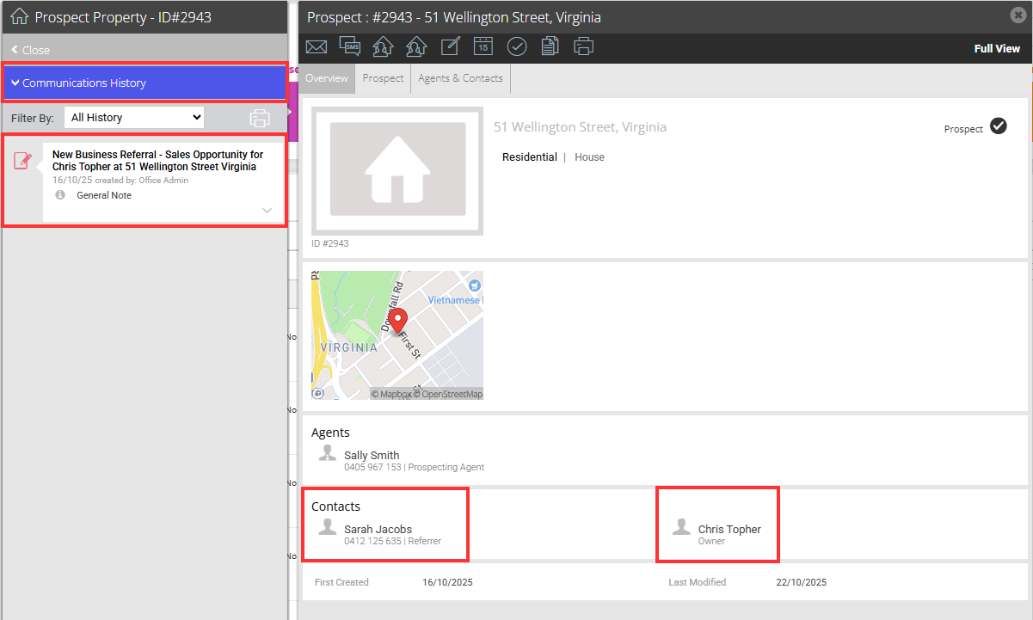This screenshot has width=1033, height=620.
Task: Print communications history with the printer icon
Action: point(260,118)
